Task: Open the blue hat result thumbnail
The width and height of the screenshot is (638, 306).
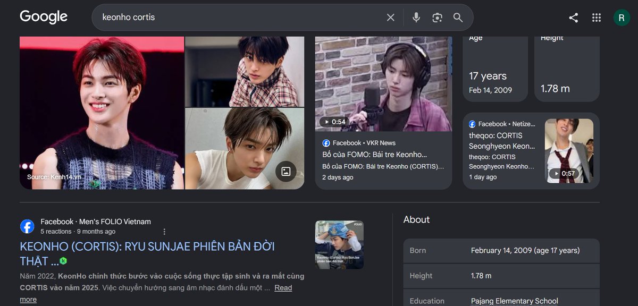Action: (339, 245)
